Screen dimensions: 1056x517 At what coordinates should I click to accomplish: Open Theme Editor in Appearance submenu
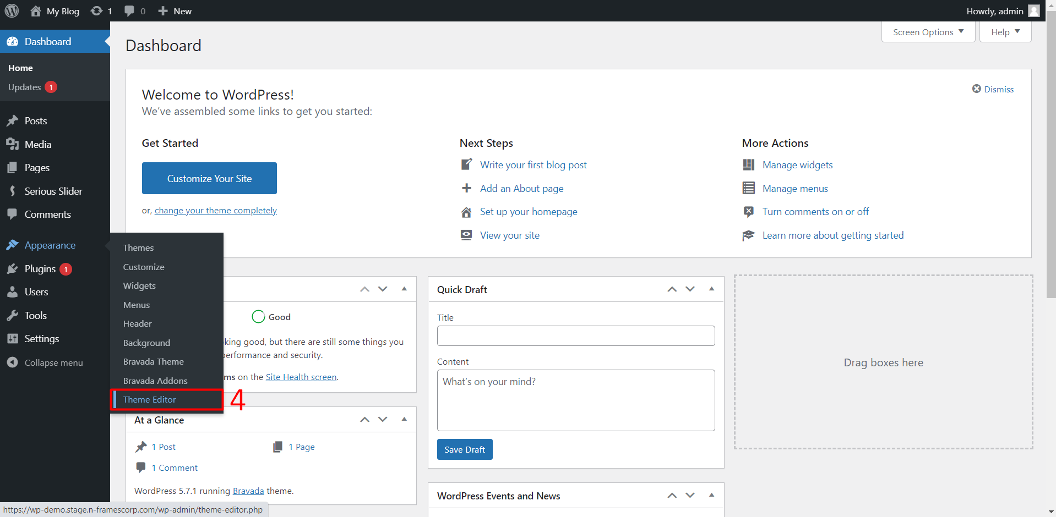[150, 400]
